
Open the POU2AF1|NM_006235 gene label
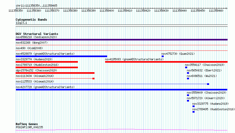pyautogui.click(x=29, y=127)
